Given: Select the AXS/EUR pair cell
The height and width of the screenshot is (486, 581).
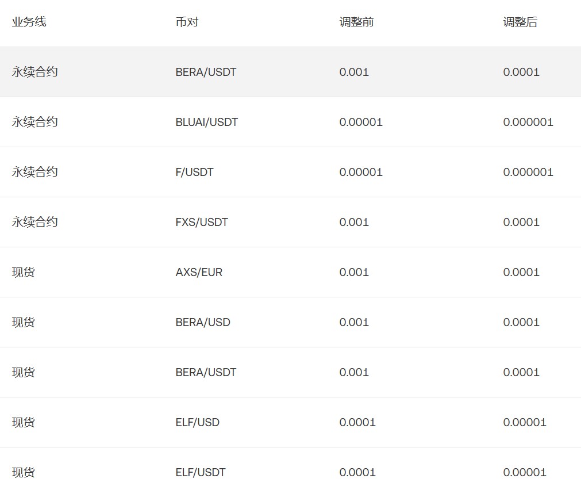Looking at the screenshot, I should [x=199, y=272].
